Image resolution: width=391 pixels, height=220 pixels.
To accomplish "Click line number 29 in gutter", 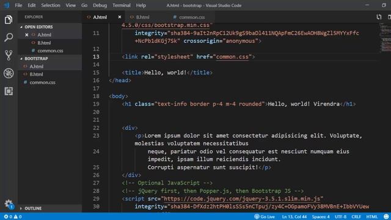I will (96, 199).
